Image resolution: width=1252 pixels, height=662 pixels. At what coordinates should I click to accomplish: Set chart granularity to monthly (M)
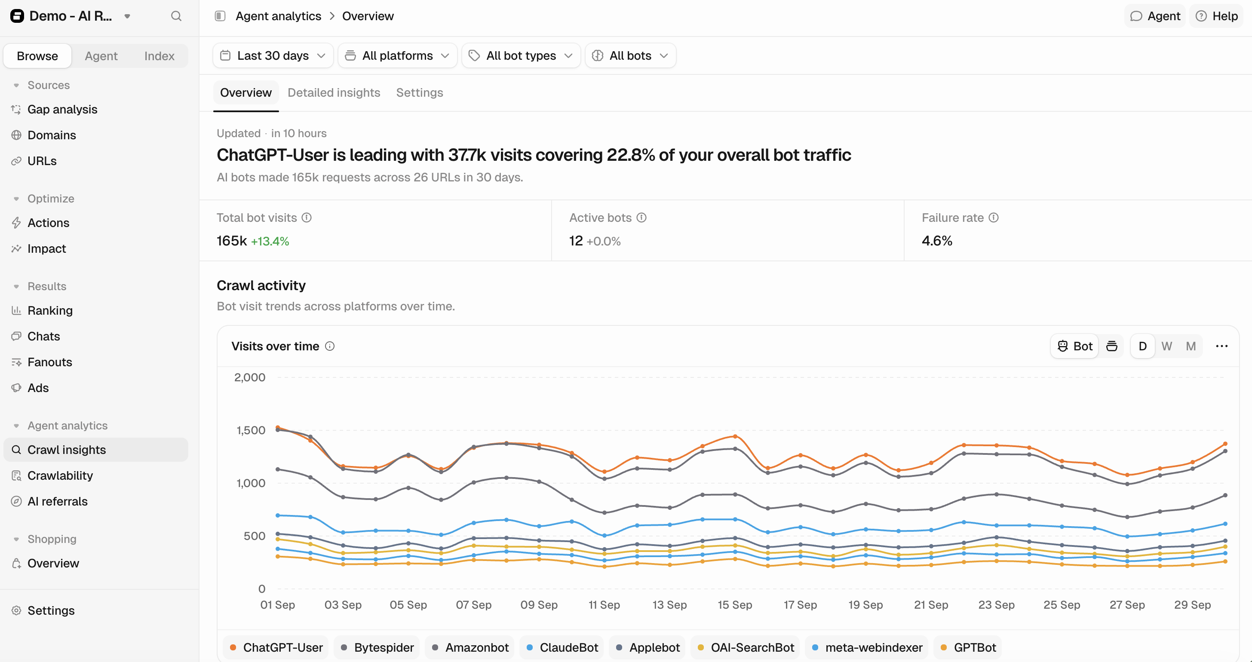tap(1191, 346)
